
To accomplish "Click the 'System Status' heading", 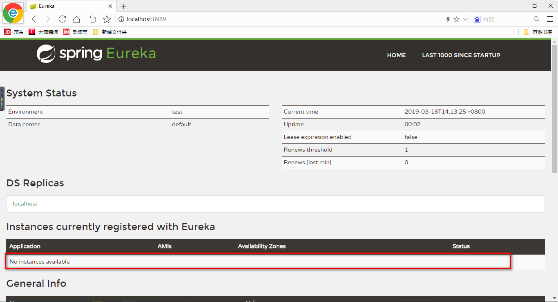I will 42,93.
